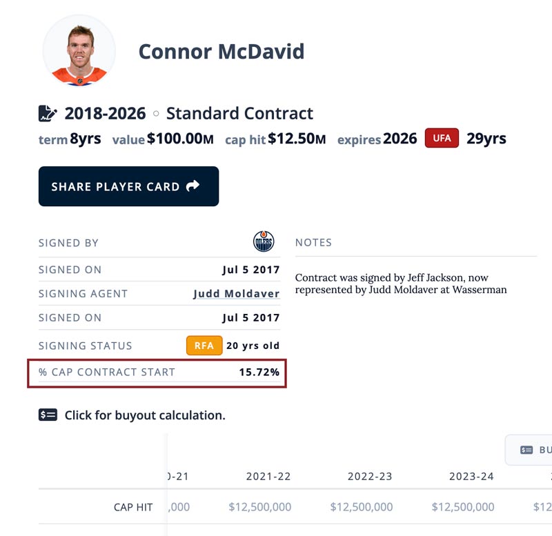Click the Share Player Card button
This screenshot has width=552, height=536.
coord(128,186)
